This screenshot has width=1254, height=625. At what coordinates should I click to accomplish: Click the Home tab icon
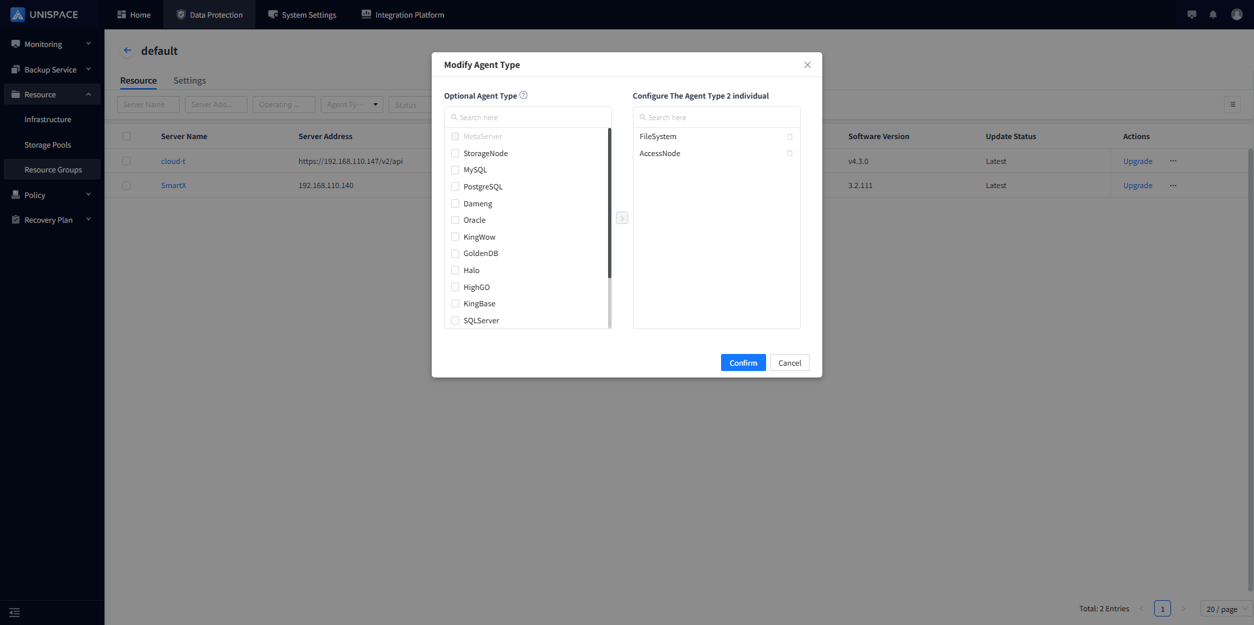(x=121, y=14)
